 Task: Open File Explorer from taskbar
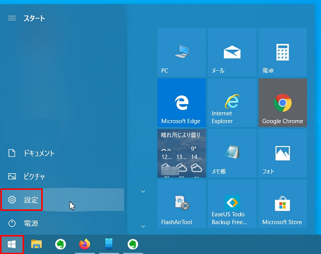36,244
